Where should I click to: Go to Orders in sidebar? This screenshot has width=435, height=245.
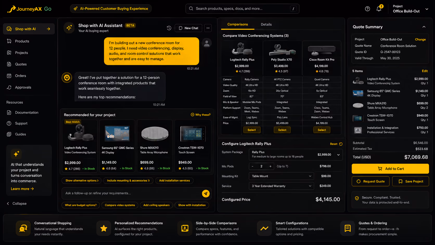point(21,76)
